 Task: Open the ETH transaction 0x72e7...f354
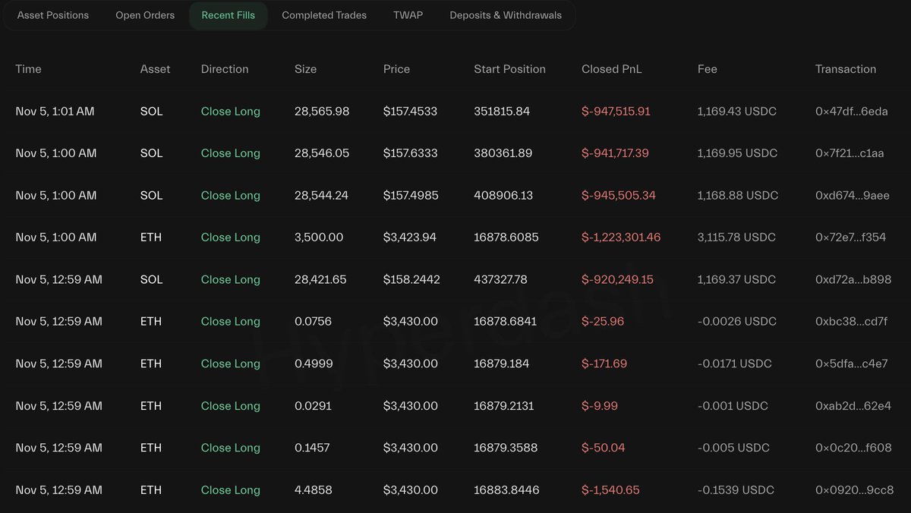pos(850,238)
